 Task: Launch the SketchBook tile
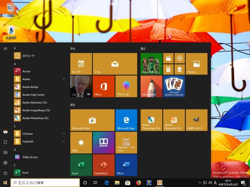(151, 86)
